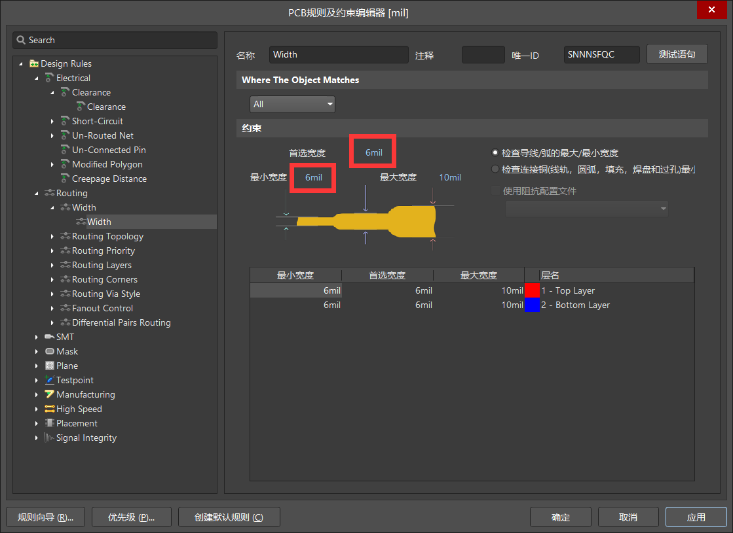Click the Routing Via Style icon

[x=66, y=294]
